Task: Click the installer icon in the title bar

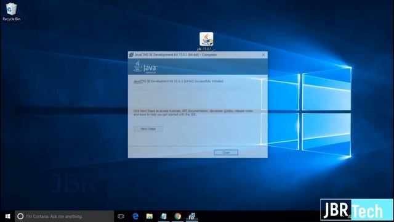Action: click(131, 55)
